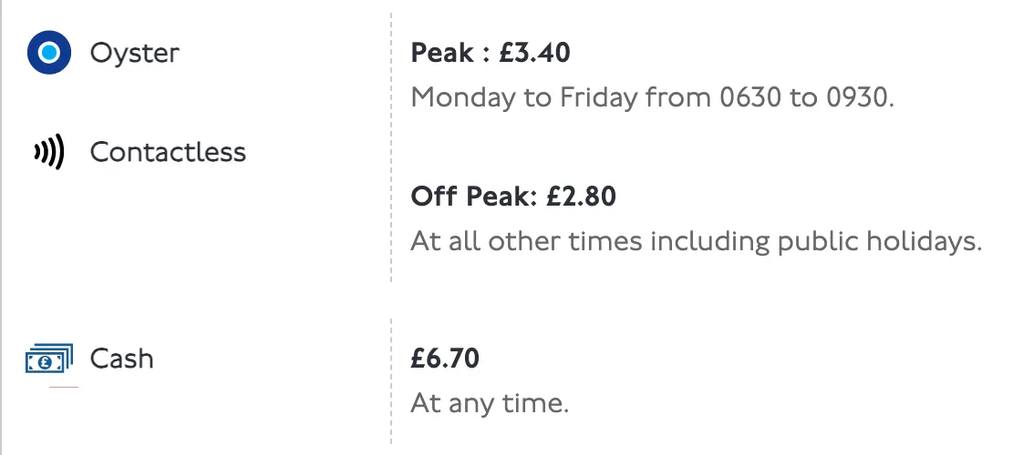The height and width of the screenshot is (455, 1023).
Task: Click the Cash banknotes icon
Action: (49, 359)
